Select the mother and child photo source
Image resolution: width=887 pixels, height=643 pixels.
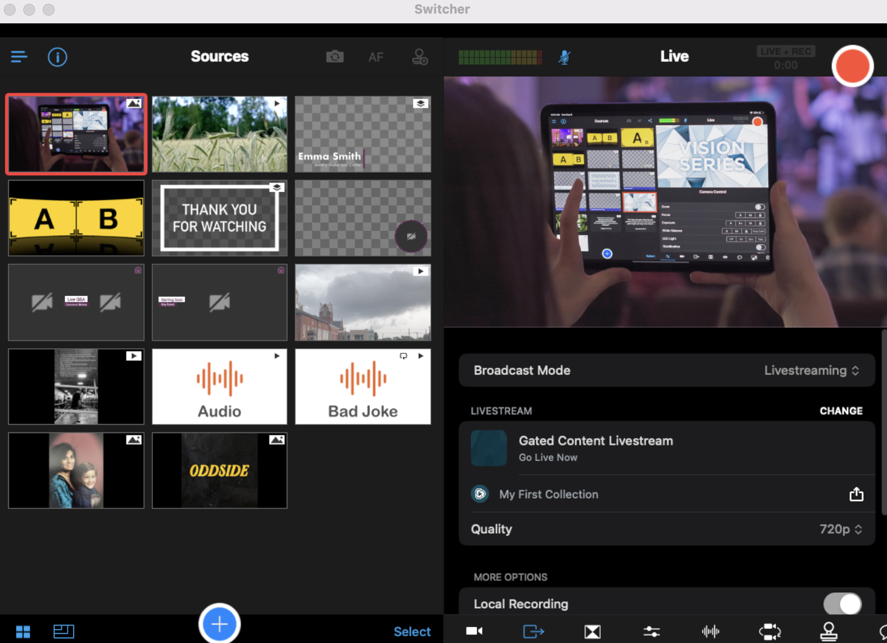(76, 470)
